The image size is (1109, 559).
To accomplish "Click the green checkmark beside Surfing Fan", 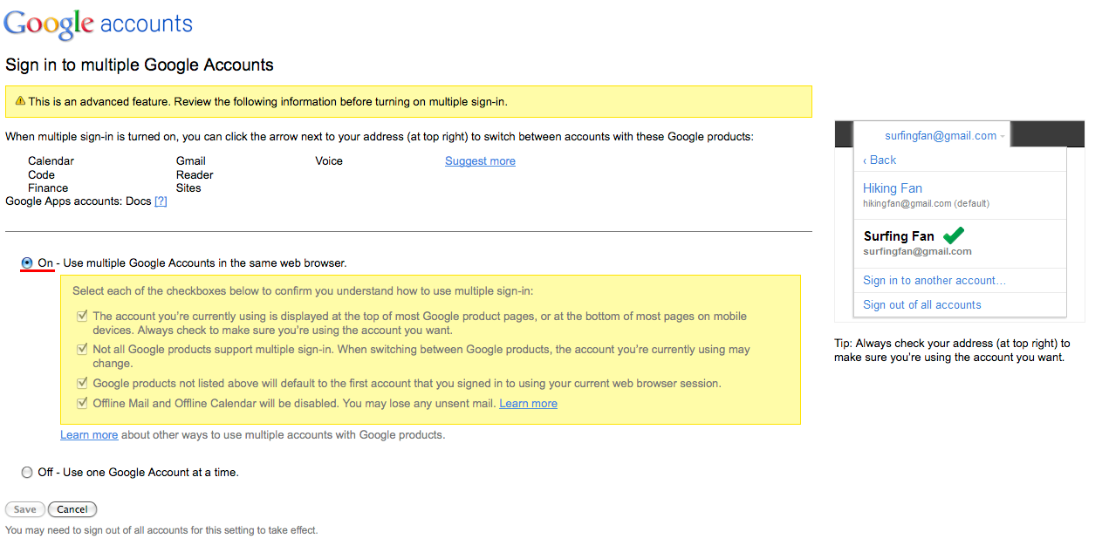I will [x=954, y=235].
